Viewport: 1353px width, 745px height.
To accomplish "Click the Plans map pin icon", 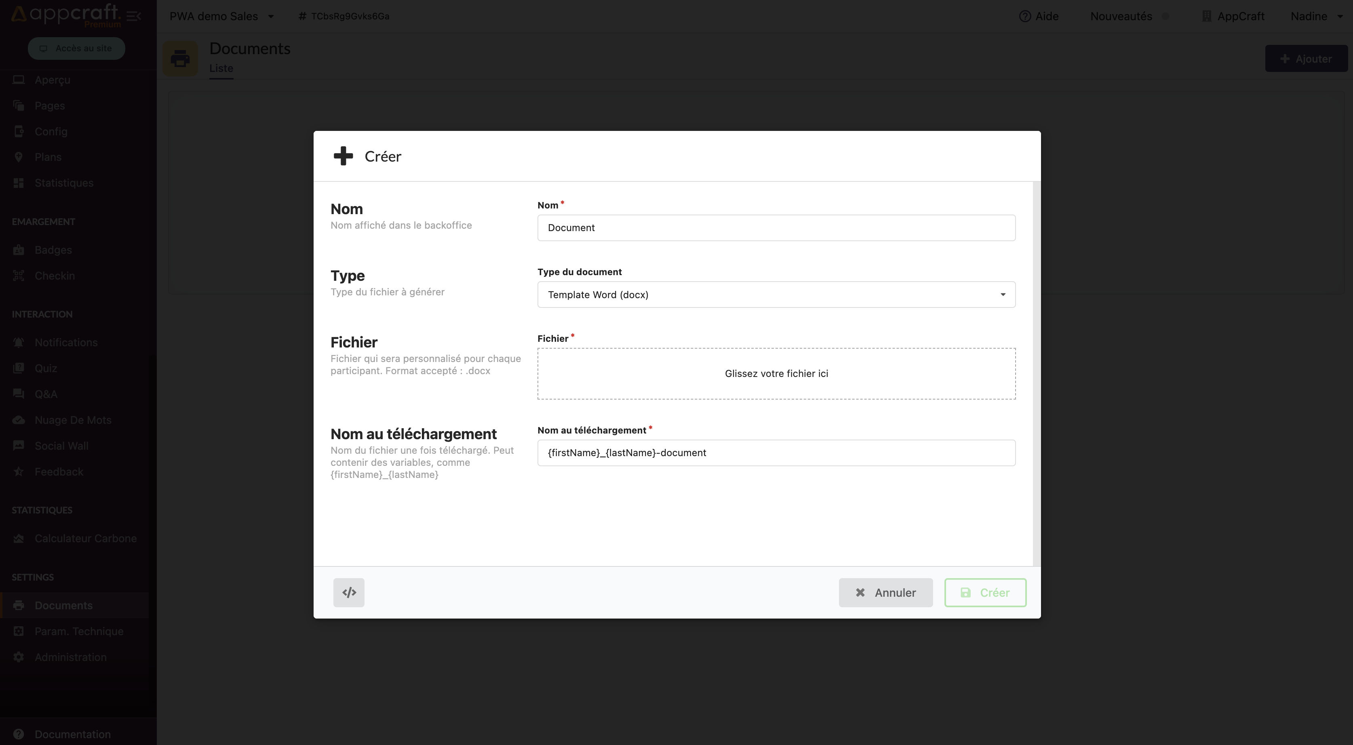I will point(19,157).
